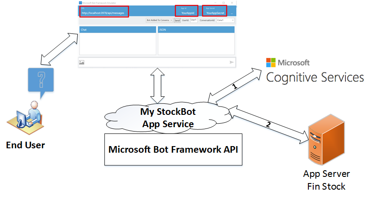
Task: Click the orange App Server tower icon
Action: (x=326, y=140)
